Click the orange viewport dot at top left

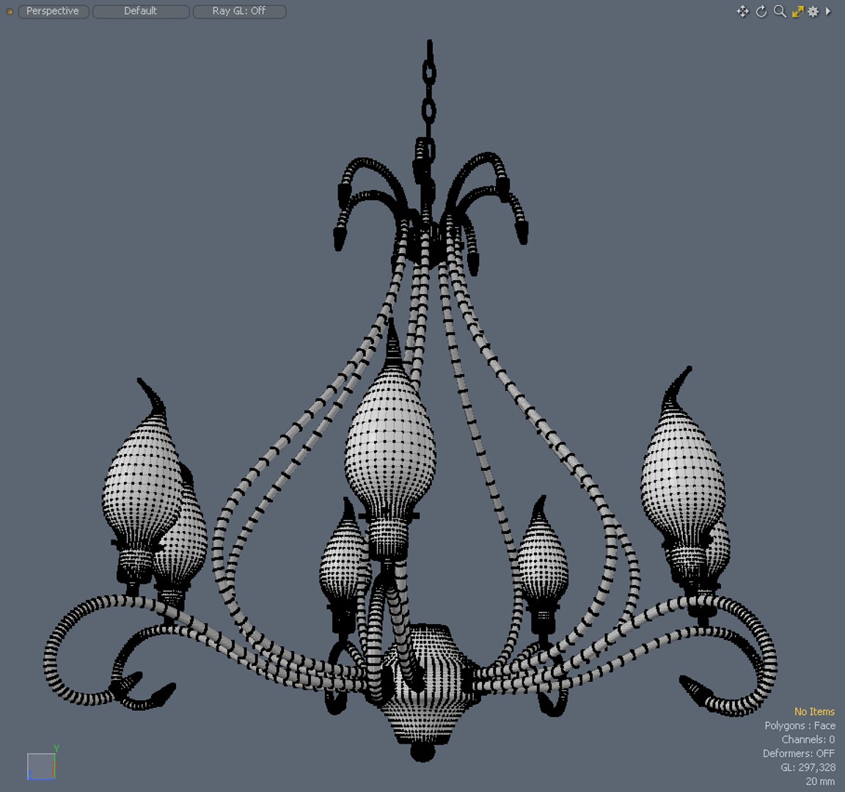pos(9,11)
